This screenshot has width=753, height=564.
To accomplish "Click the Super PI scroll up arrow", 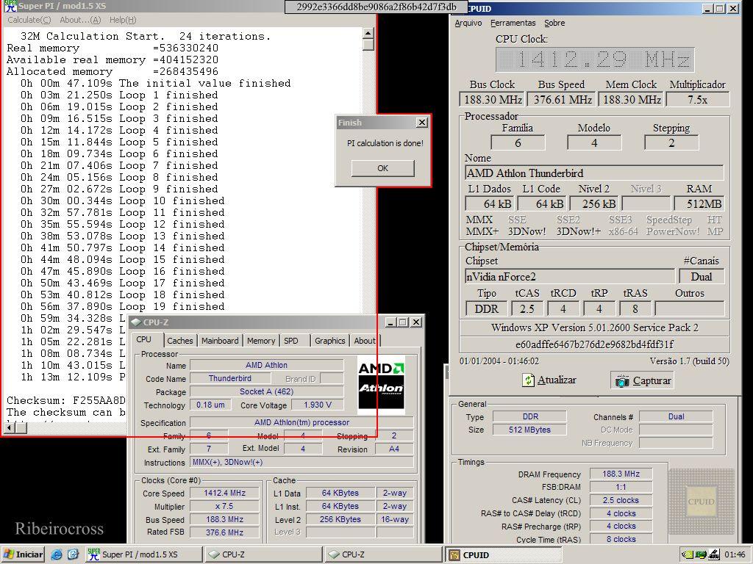I will pos(368,33).
